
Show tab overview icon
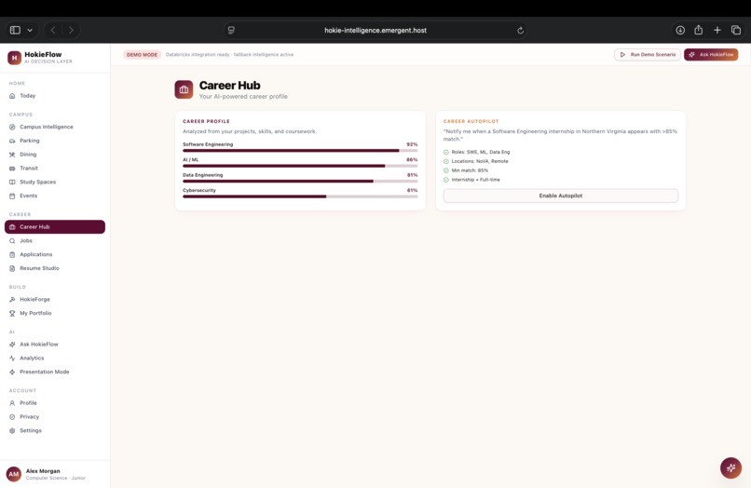[736, 30]
